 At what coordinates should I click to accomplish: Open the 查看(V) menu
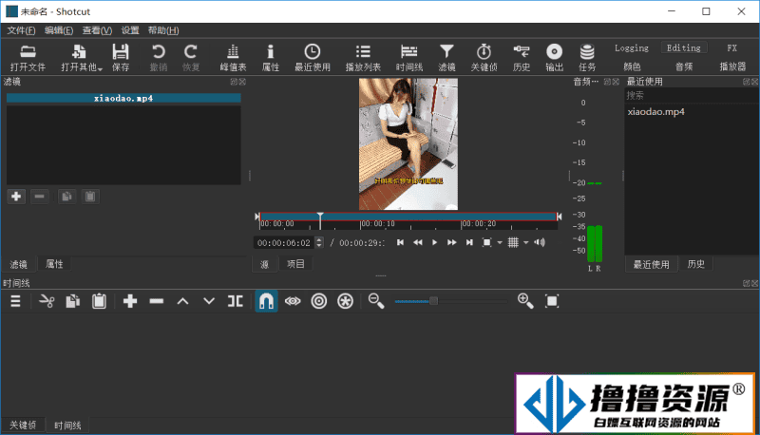(97, 30)
